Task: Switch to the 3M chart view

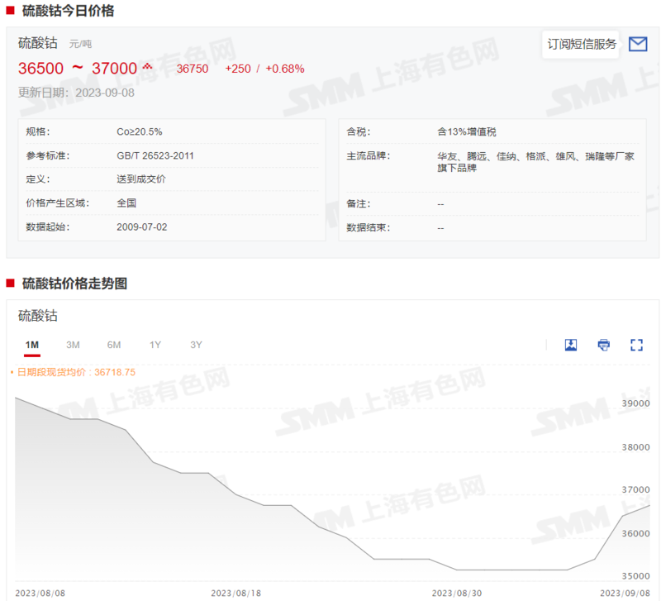Action: 73,345
